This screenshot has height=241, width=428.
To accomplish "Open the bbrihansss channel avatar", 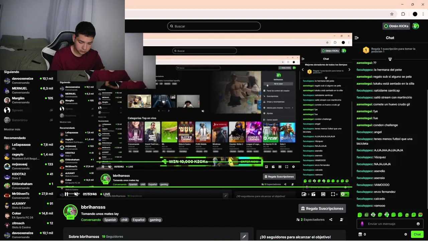I will click(70, 212).
